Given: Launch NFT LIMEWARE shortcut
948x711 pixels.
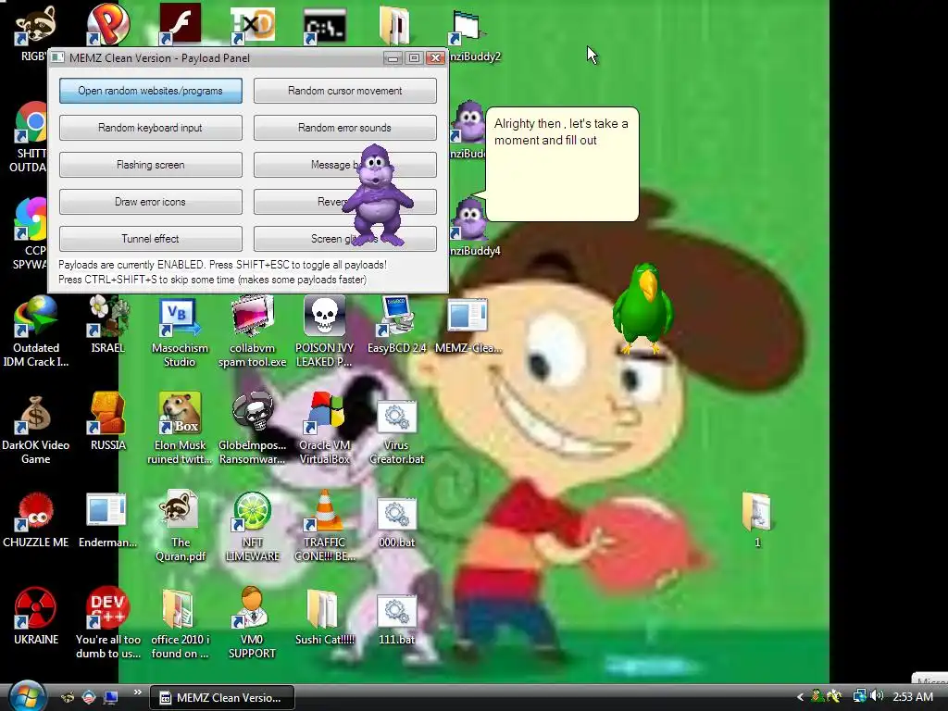Looking at the screenshot, I should (x=252, y=526).
